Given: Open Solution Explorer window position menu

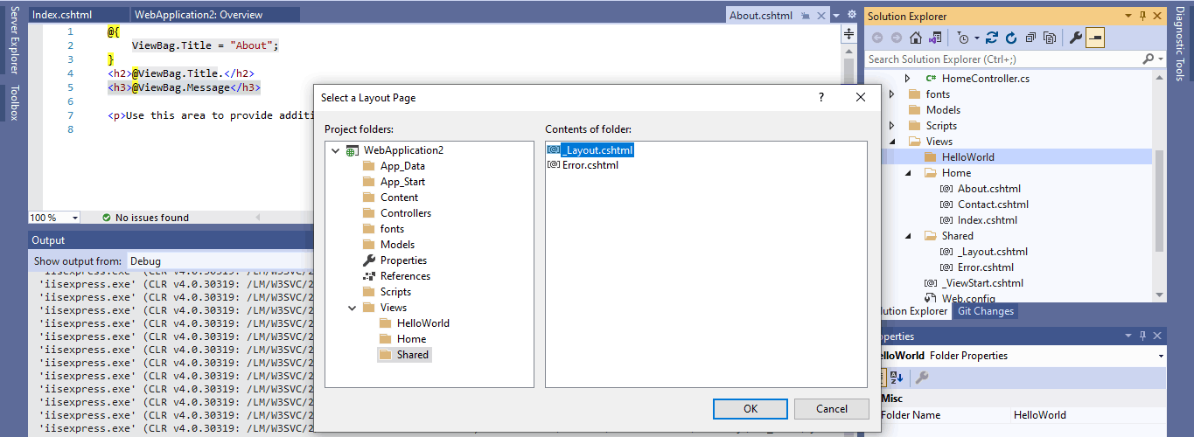Looking at the screenshot, I should click(1128, 16).
